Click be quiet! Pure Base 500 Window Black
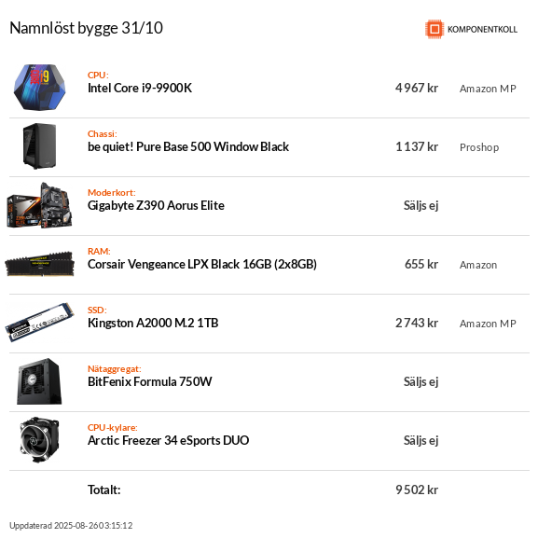 click(188, 146)
